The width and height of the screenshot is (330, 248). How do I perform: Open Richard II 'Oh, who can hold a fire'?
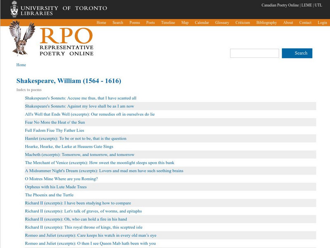point(76,219)
